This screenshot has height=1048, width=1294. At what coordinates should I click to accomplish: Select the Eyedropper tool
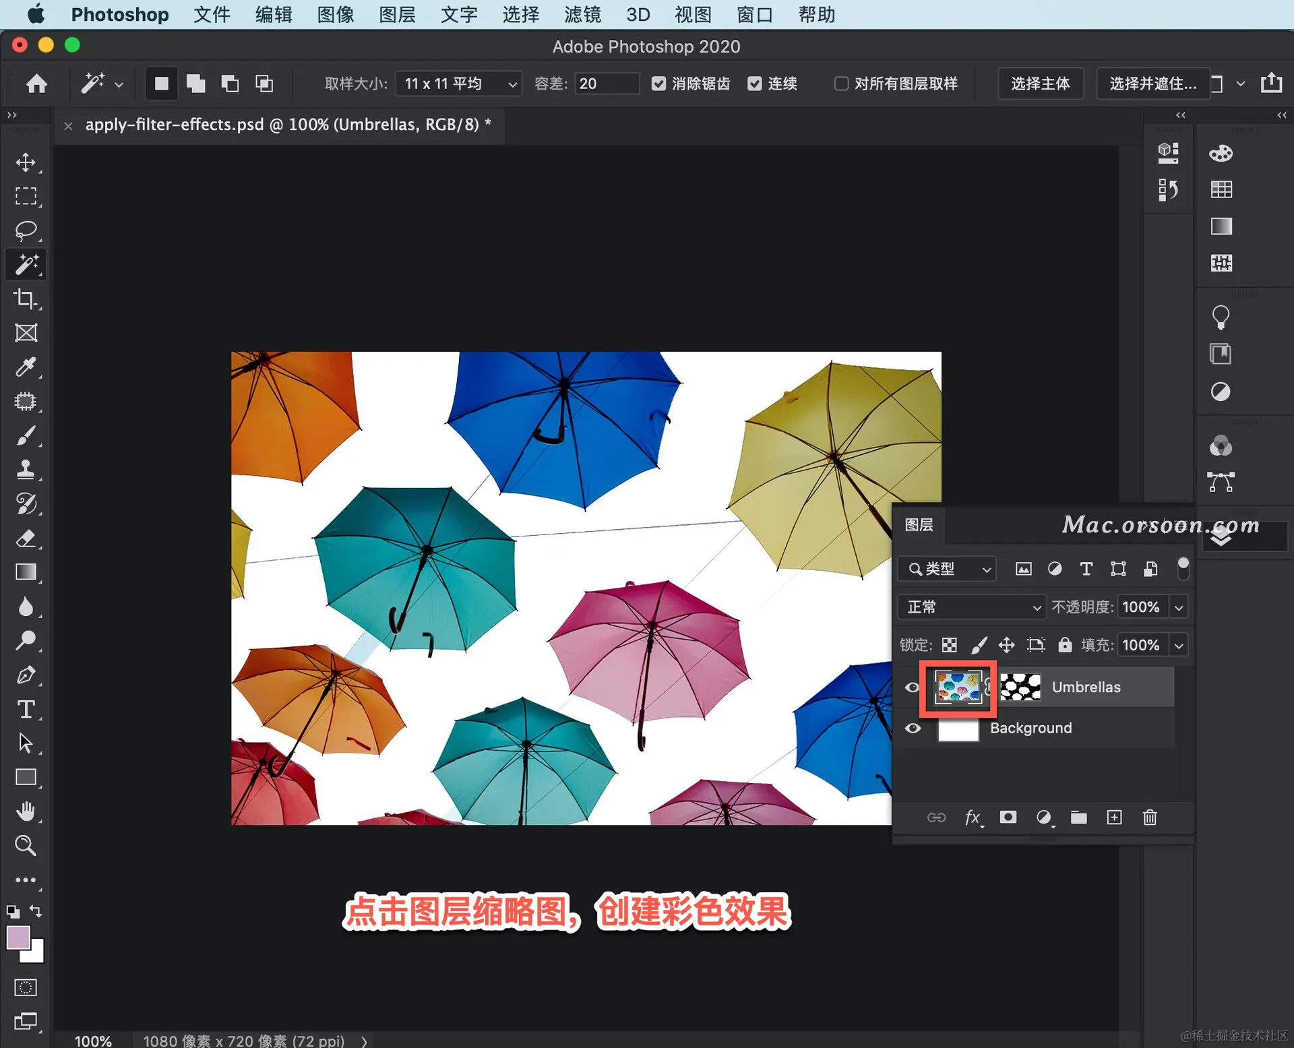pos(26,367)
